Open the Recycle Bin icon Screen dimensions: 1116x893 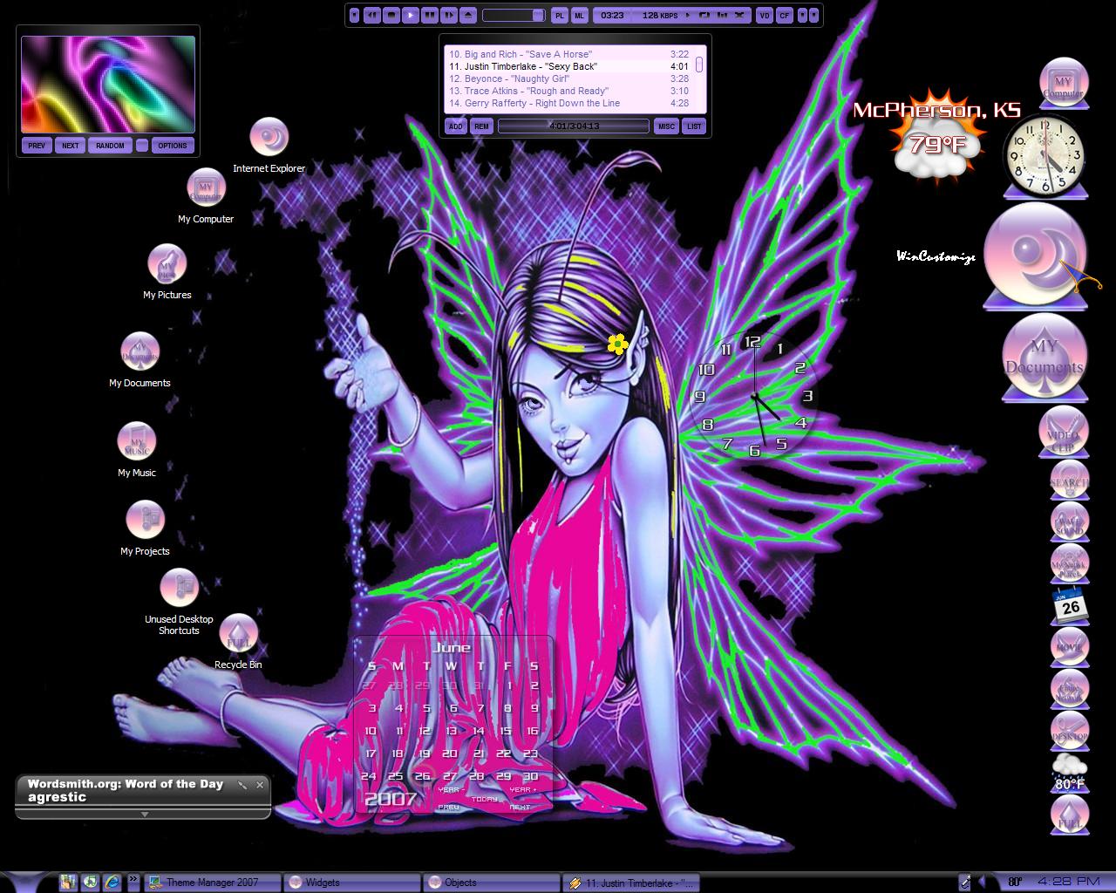pos(238,634)
